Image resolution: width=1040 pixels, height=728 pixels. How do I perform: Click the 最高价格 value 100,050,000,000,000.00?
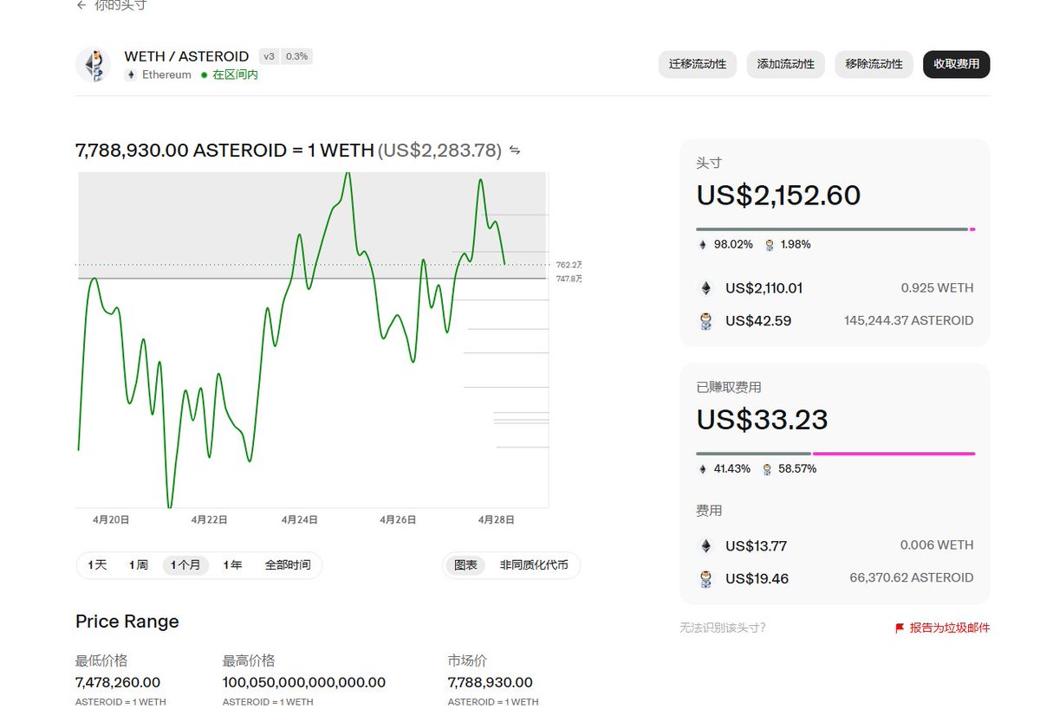(x=304, y=683)
